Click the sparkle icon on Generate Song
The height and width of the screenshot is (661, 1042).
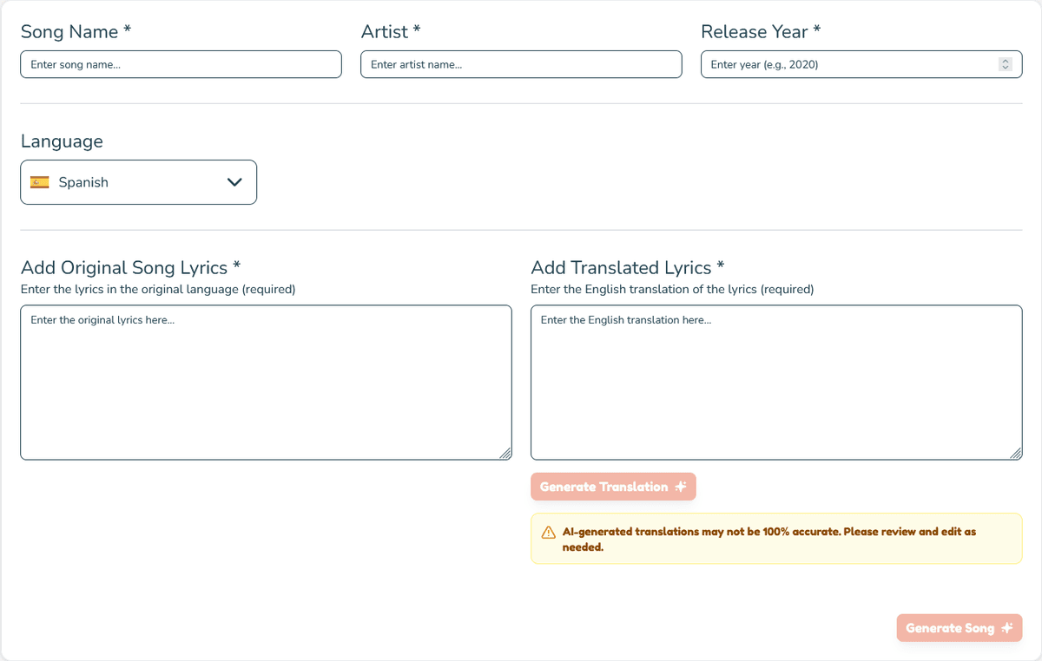pos(1006,627)
